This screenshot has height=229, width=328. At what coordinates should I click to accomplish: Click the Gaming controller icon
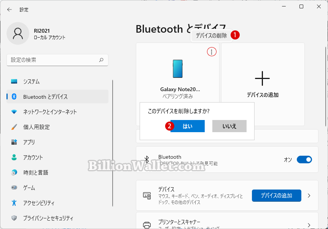[x=14, y=188]
